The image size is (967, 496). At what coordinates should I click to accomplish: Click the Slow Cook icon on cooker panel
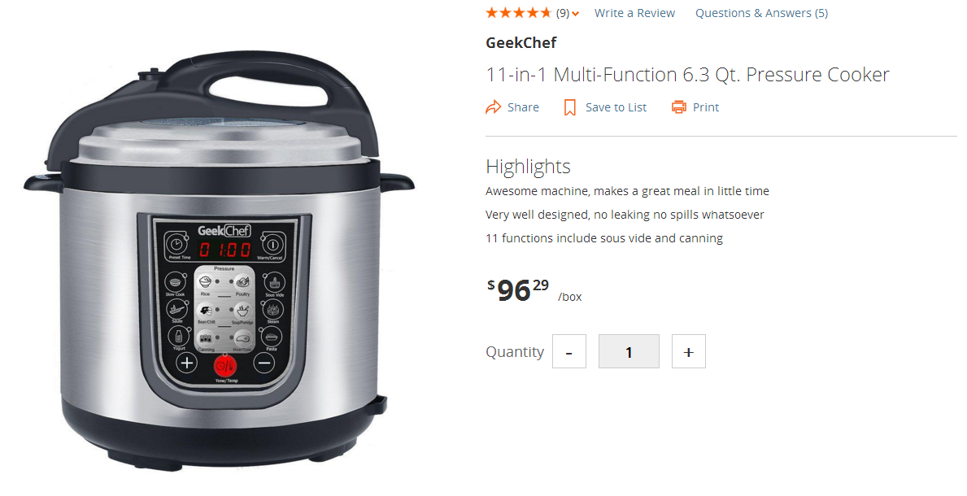click(176, 282)
